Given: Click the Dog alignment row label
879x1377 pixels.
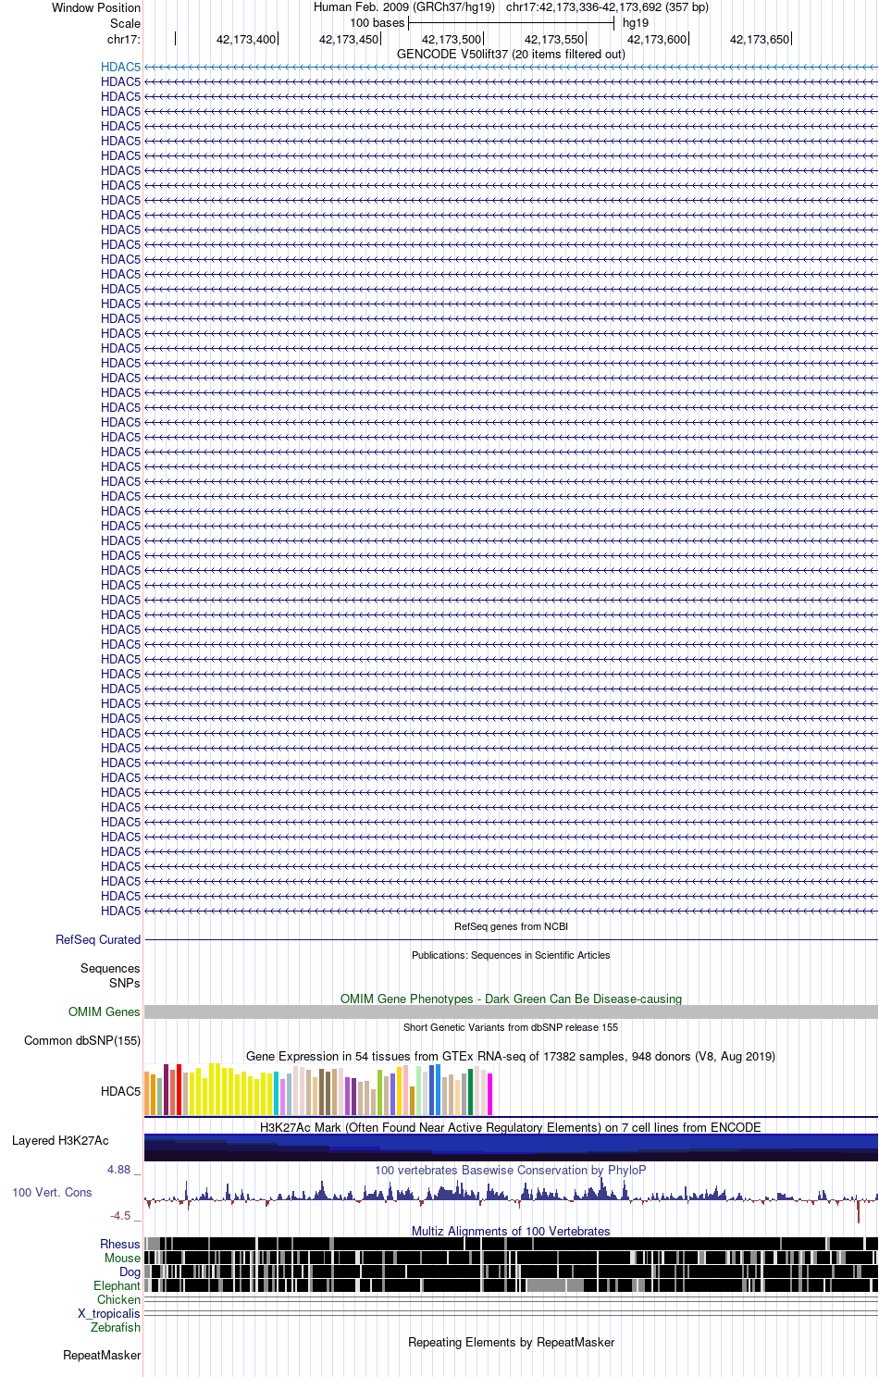Looking at the screenshot, I should coord(130,1272).
